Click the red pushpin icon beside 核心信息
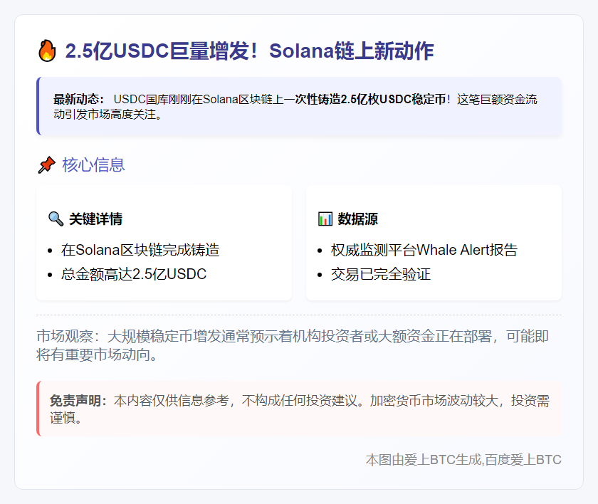The height and width of the screenshot is (504, 598). coord(46,165)
